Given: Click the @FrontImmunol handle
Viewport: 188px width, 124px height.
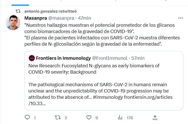Looking at the screenshot, I should click(110, 58).
